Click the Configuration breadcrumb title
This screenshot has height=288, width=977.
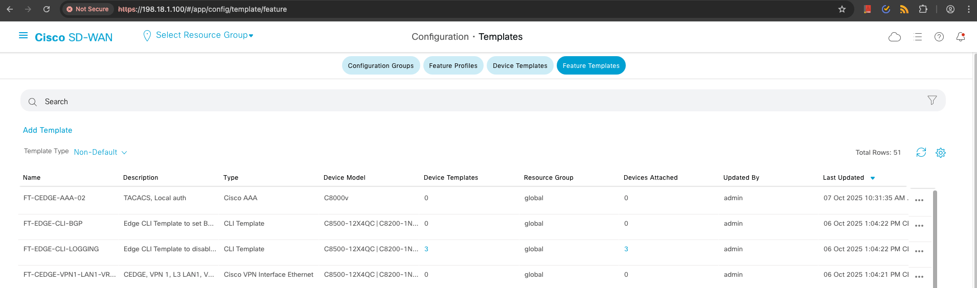(440, 37)
